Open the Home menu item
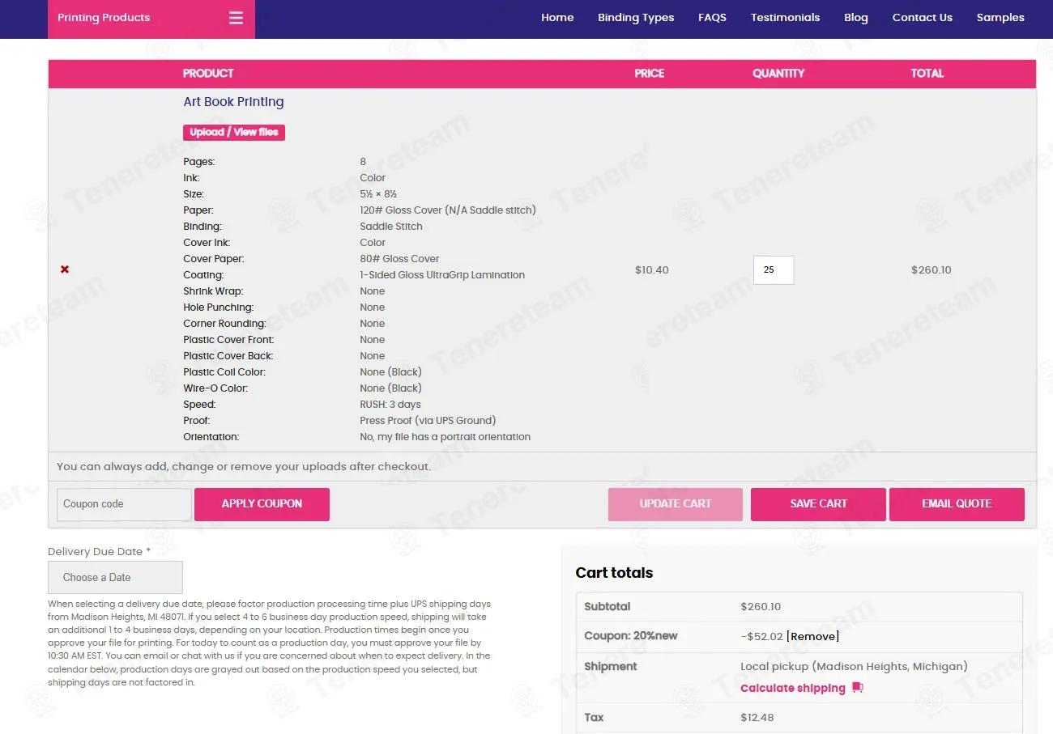This screenshot has height=734, width=1053. [557, 18]
